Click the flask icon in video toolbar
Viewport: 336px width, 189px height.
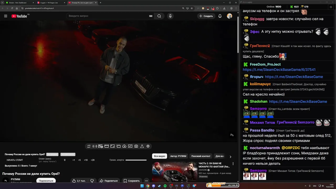tap(142, 146)
